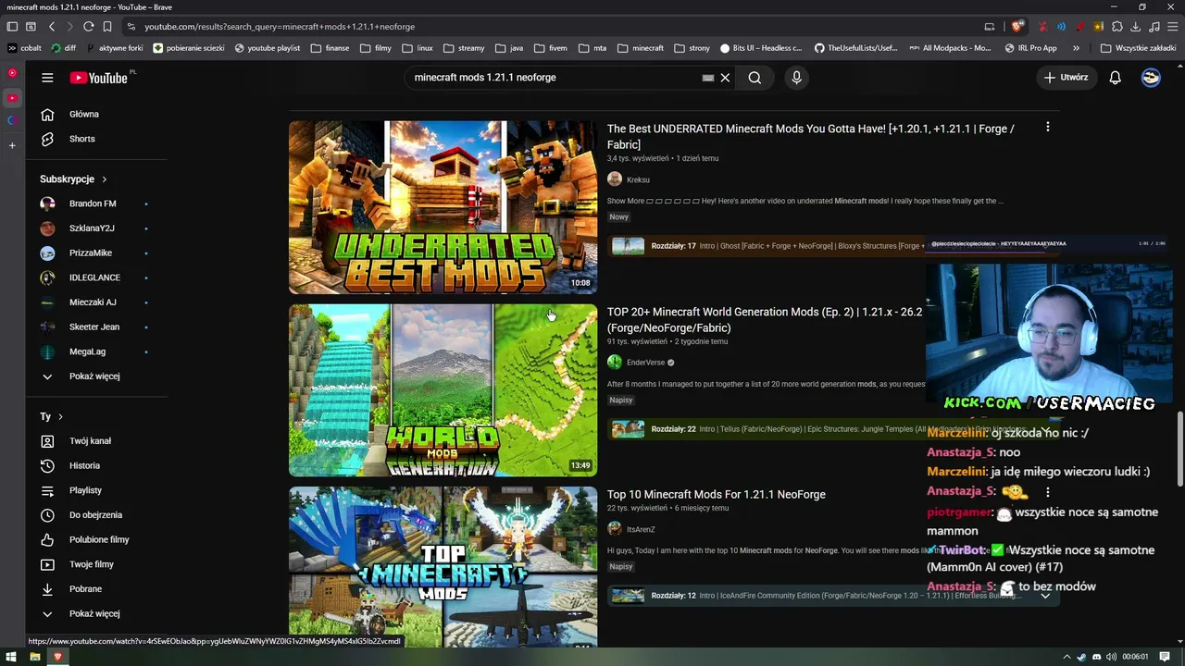Open the Wszystkie zakładki folder
The height and width of the screenshot is (666, 1185).
[1138, 48]
